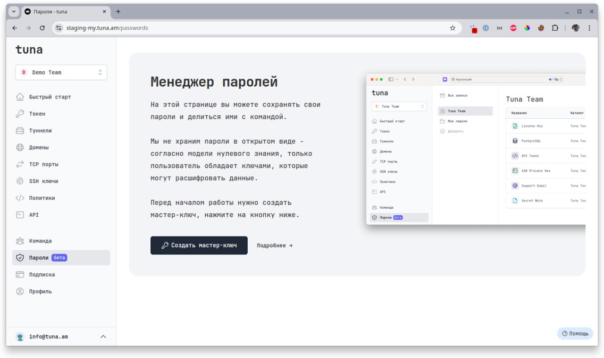Bookmark this page with the star icon
604x358 pixels.
[x=453, y=28]
